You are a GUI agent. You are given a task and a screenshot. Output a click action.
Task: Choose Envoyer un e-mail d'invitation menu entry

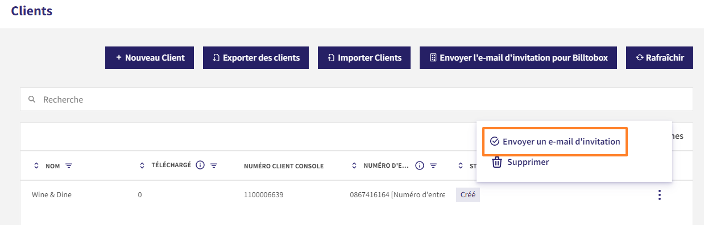pyautogui.click(x=554, y=141)
